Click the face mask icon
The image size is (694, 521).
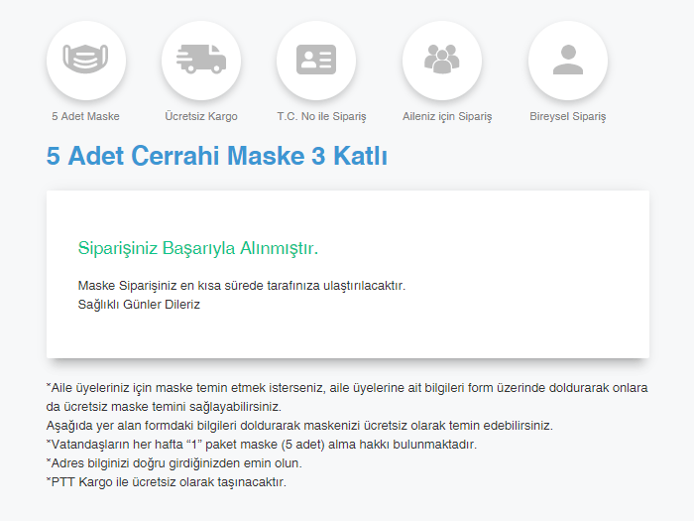pos(86,60)
